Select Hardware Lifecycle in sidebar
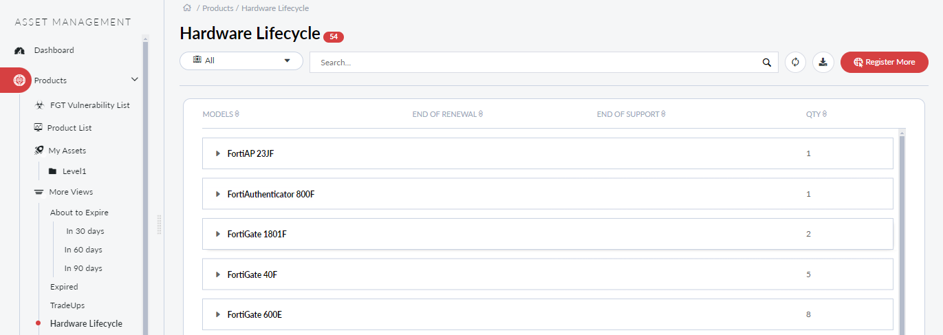The image size is (943, 335). pyautogui.click(x=86, y=323)
